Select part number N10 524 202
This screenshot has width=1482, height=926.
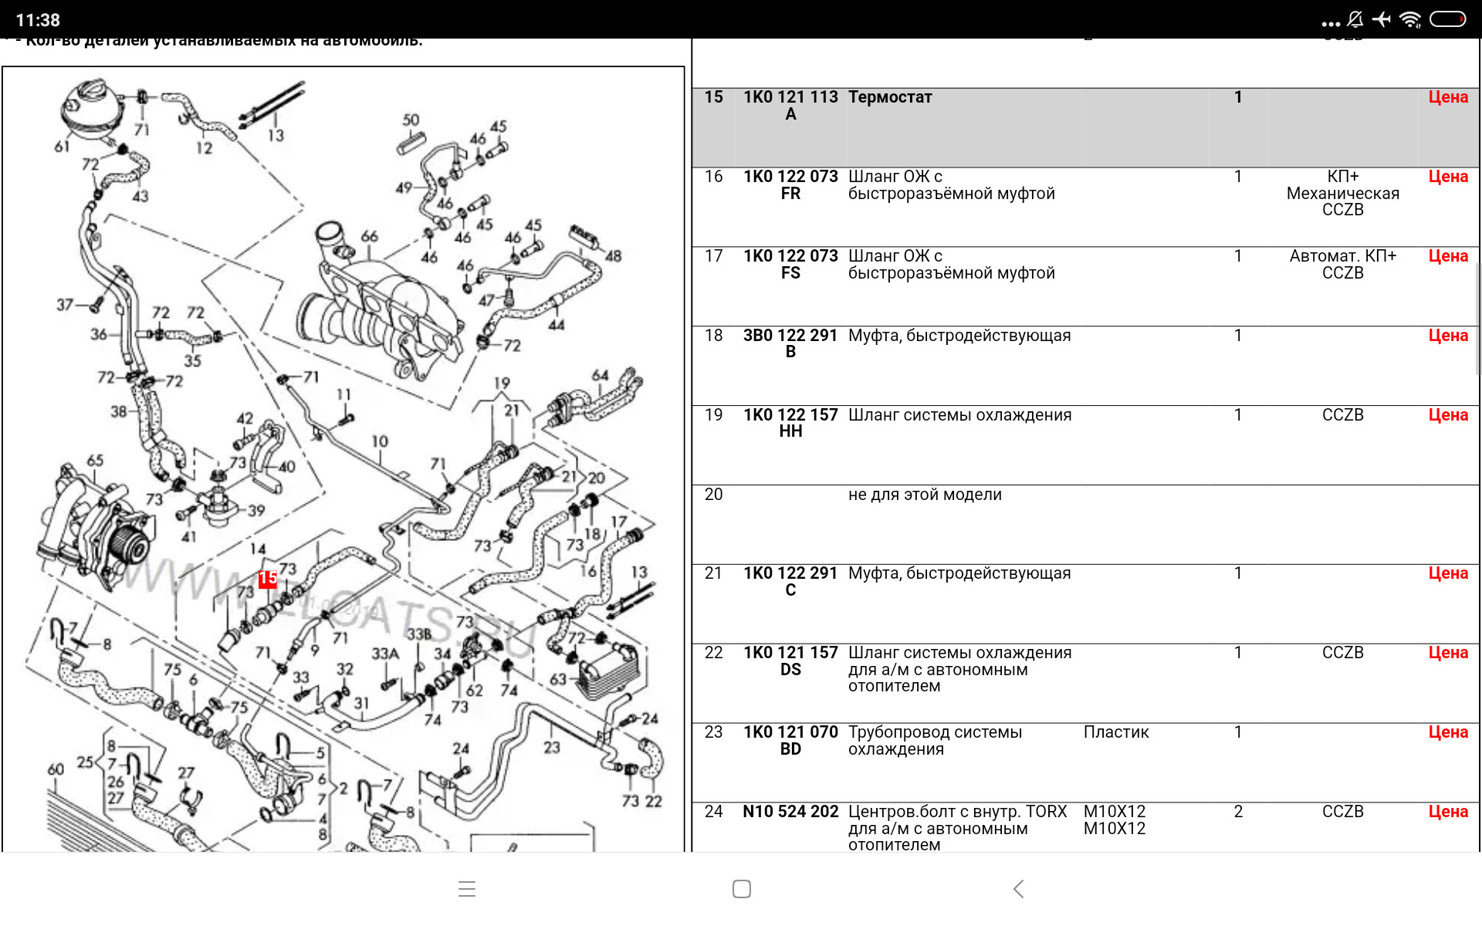pyautogui.click(x=790, y=812)
